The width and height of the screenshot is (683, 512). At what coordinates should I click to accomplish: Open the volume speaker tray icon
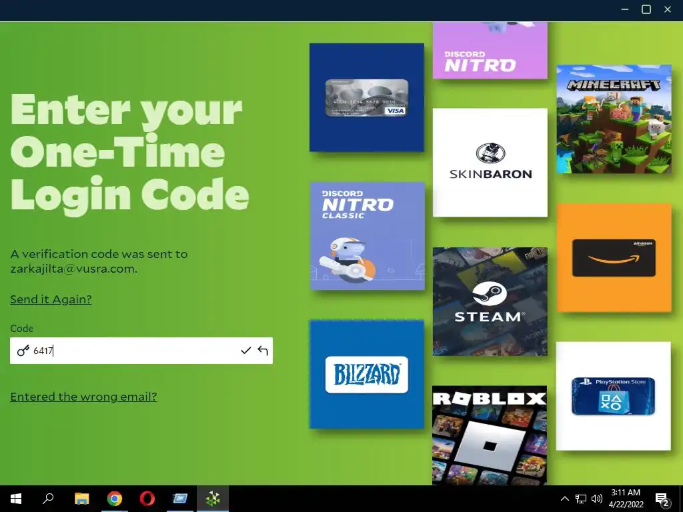tap(597, 499)
